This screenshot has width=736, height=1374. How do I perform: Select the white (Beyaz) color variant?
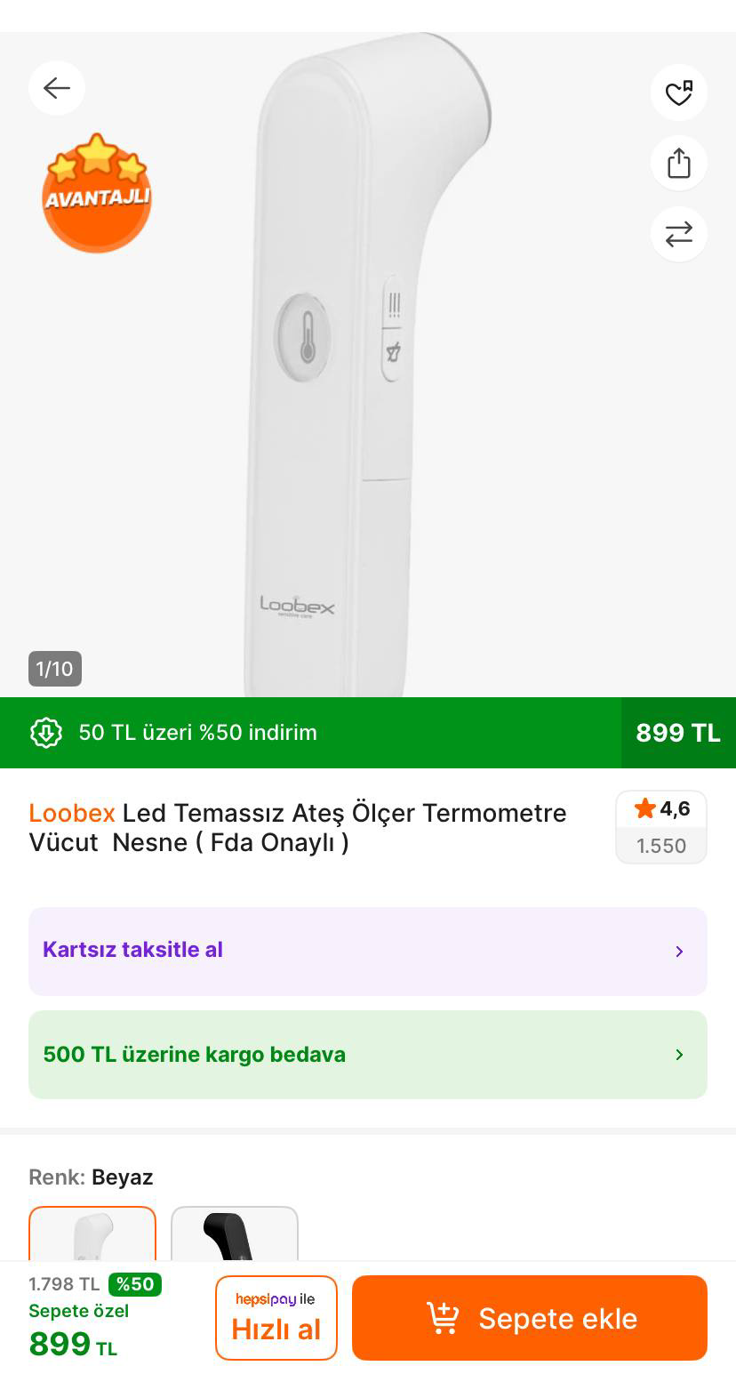[x=92, y=1234]
